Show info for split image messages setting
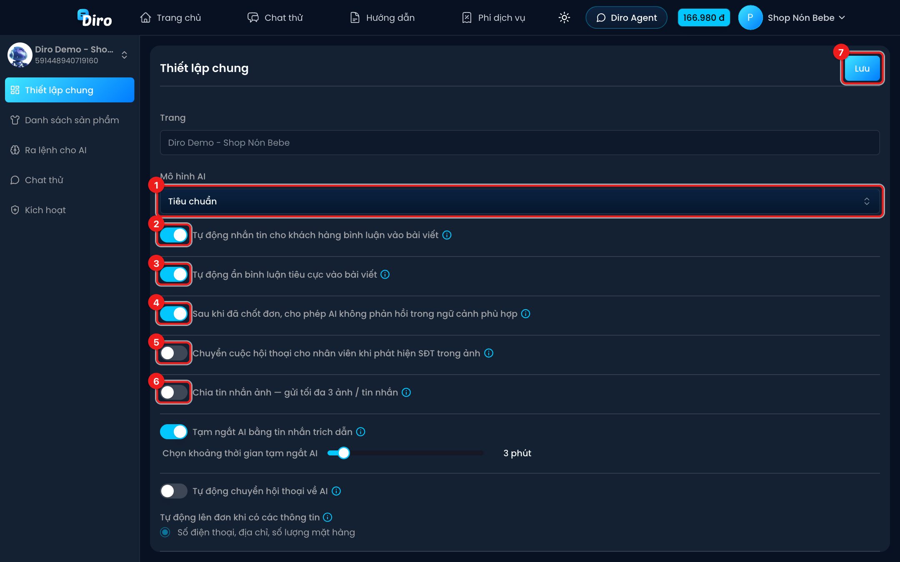This screenshot has height=562, width=900. click(406, 393)
